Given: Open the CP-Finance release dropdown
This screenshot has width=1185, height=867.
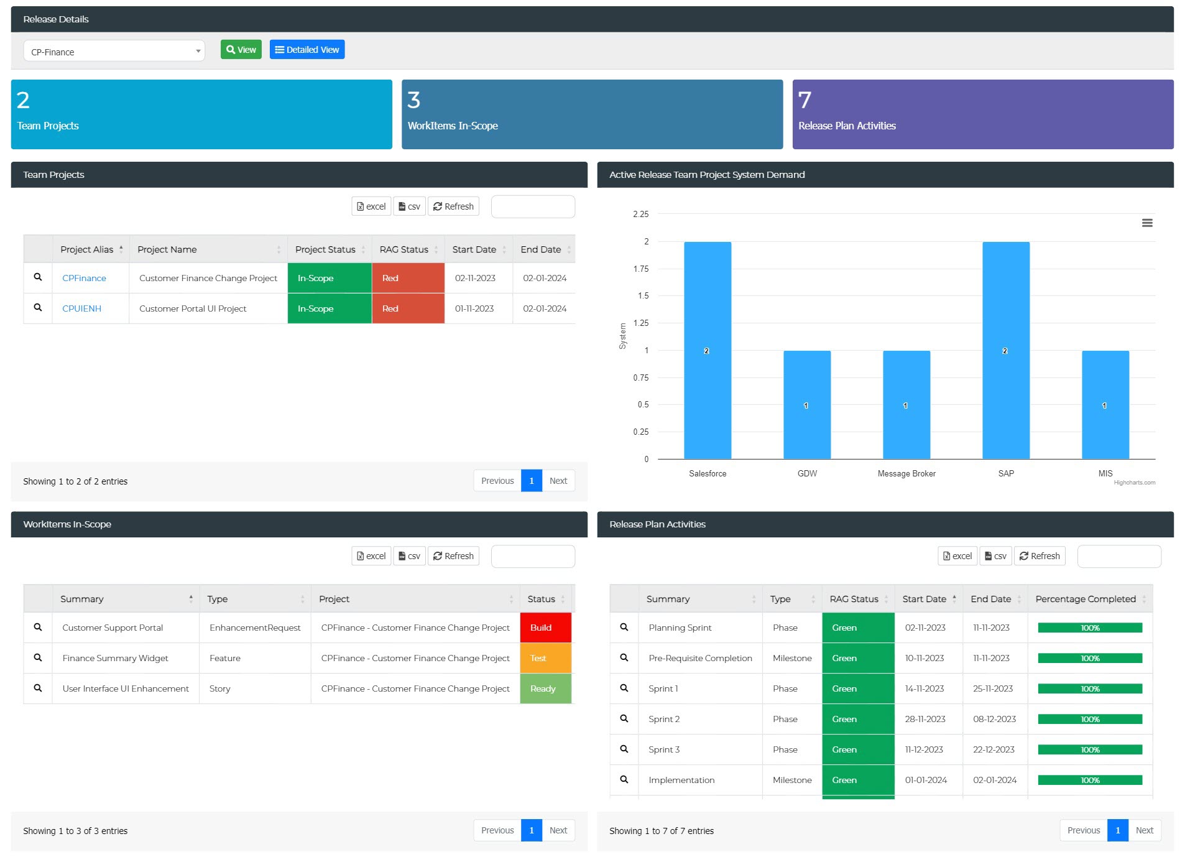Looking at the screenshot, I should point(114,51).
